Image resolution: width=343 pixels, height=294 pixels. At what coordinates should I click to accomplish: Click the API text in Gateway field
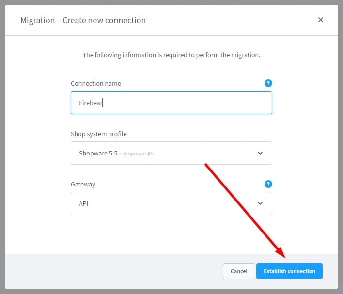83,203
